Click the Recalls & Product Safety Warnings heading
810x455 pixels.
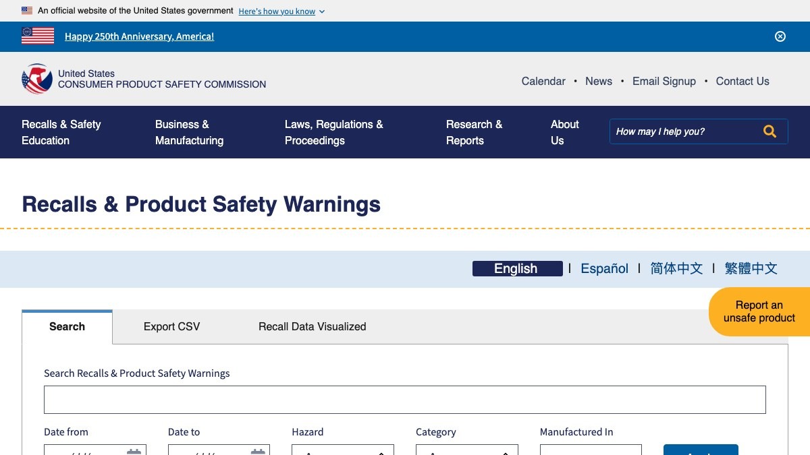pos(201,204)
